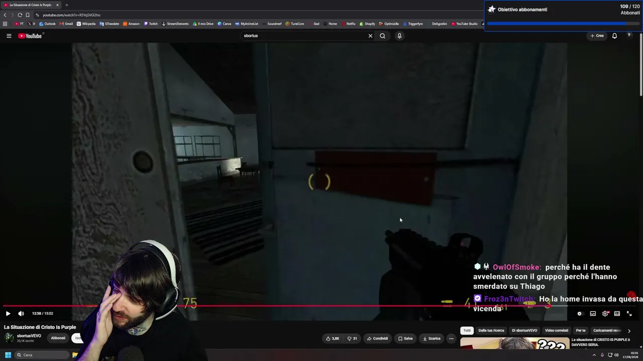The height and width of the screenshot is (361, 643).
Task: Reload the page
Action: point(20,15)
